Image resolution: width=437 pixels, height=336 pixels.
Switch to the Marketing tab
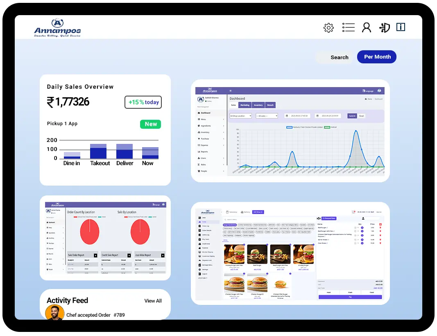click(x=245, y=105)
